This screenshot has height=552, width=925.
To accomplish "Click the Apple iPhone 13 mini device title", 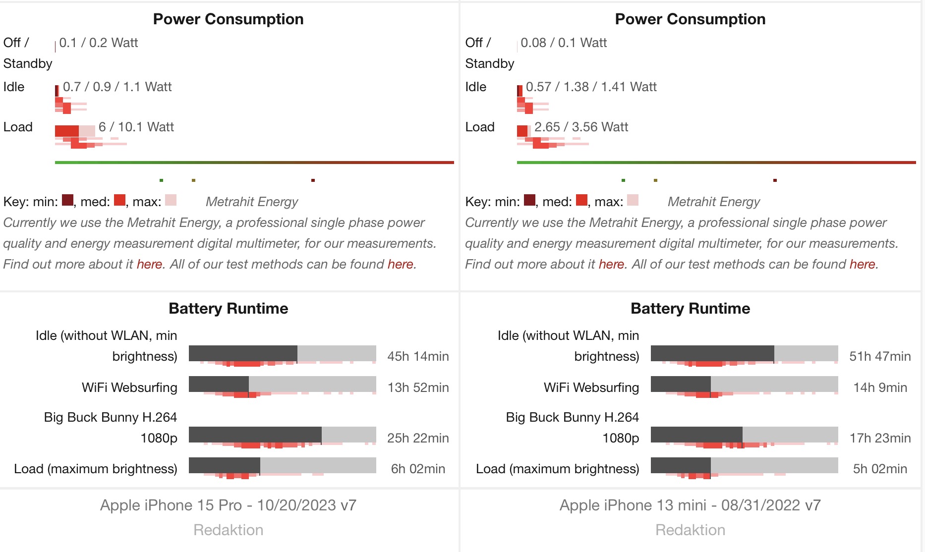I will click(x=690, y=505).
